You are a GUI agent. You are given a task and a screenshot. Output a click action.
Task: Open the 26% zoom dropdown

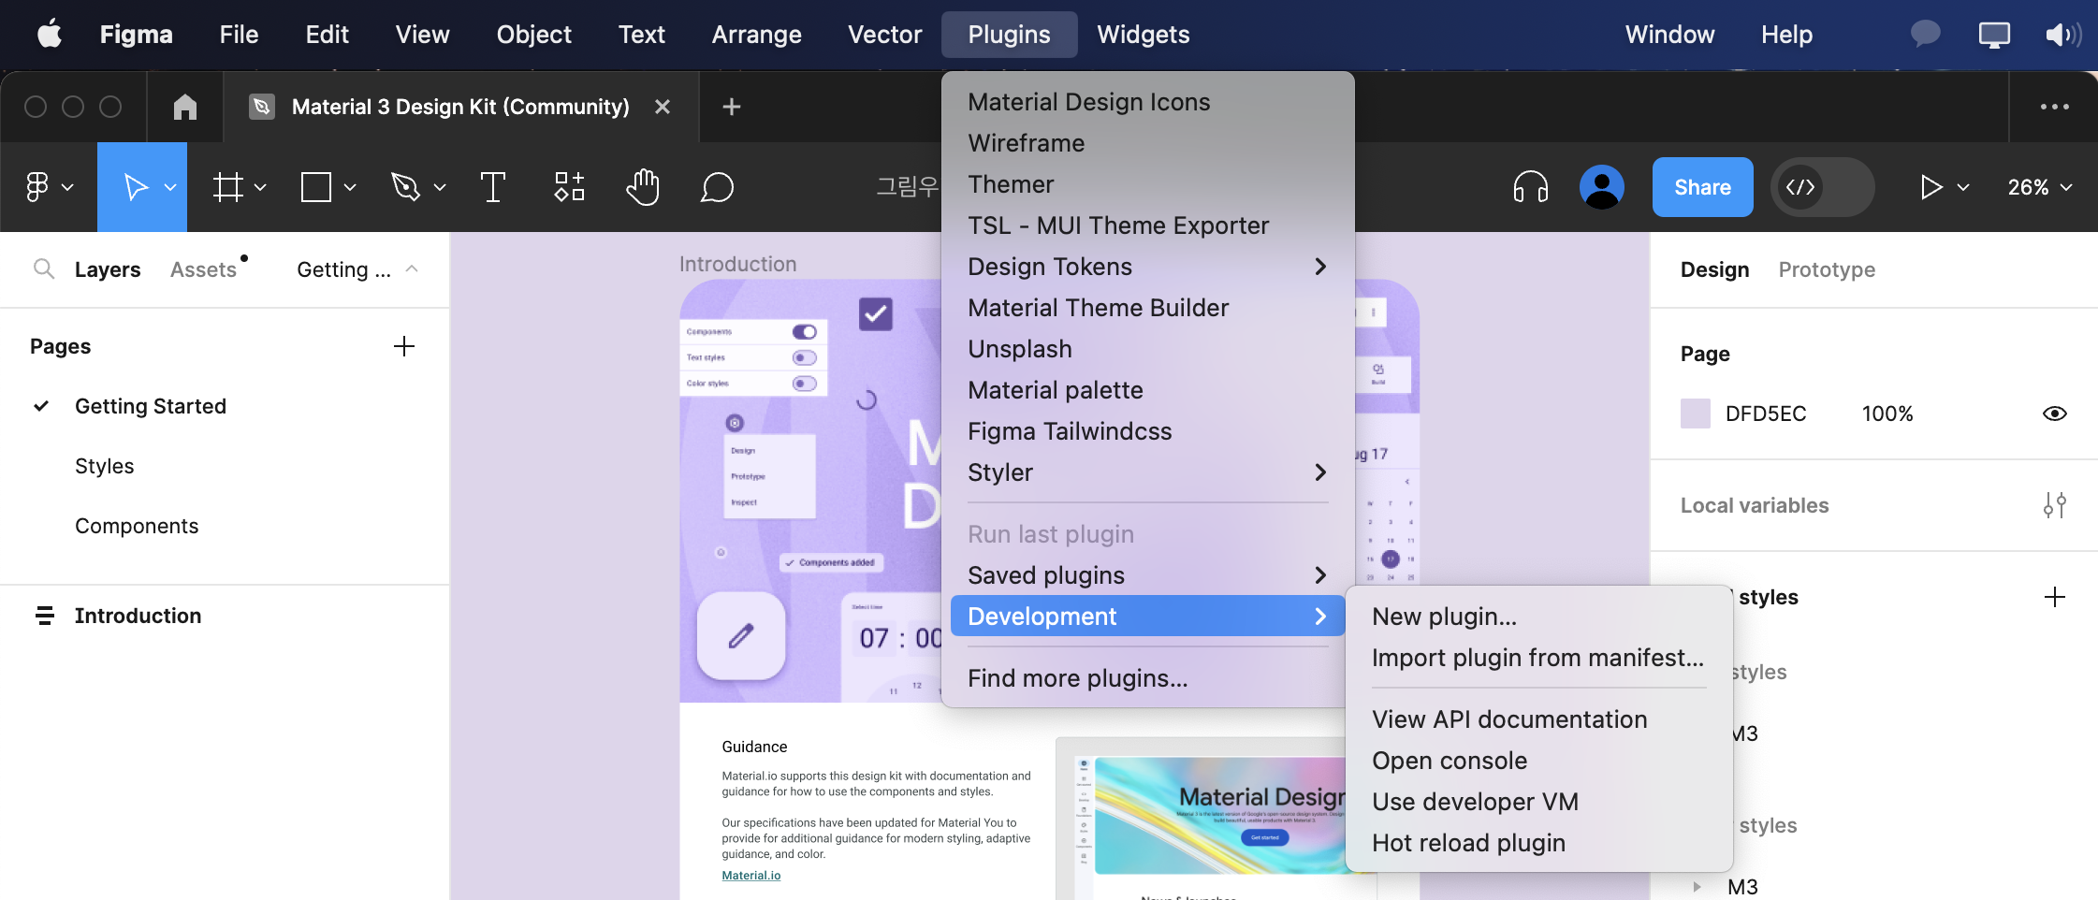tap(2040, 187)
